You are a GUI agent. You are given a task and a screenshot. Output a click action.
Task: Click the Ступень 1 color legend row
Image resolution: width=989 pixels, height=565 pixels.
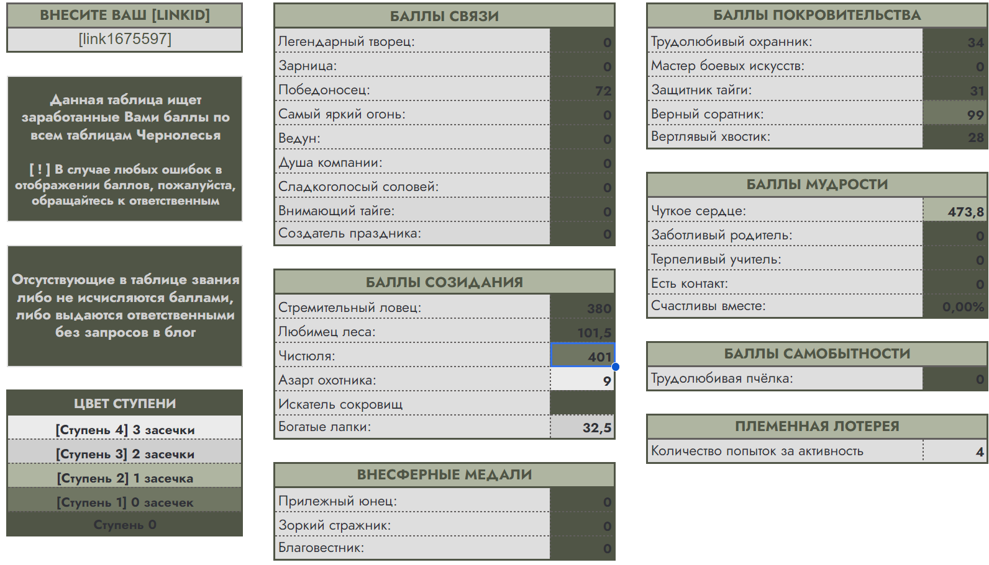pyautogui.click(x=124, y=502)
